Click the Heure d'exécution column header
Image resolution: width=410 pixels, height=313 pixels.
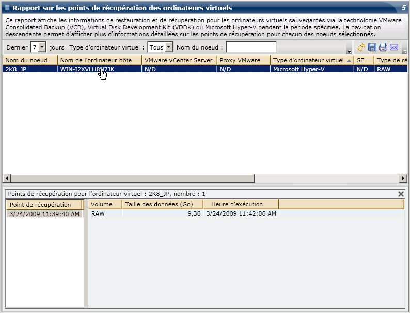point(241,204)
